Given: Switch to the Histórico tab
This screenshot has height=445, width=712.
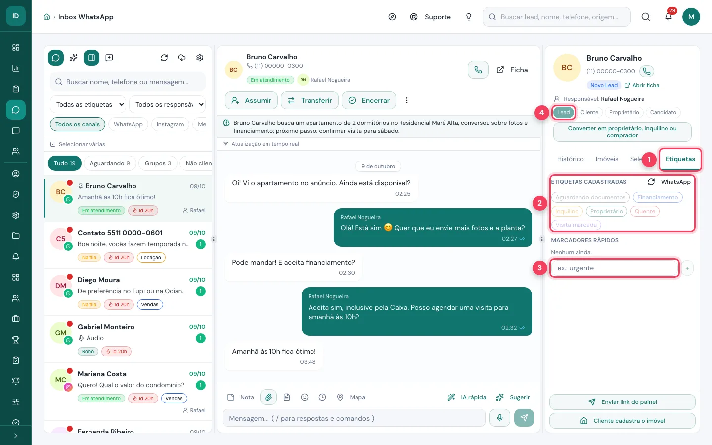Looking at the screenshot, I should pos(570,159).
